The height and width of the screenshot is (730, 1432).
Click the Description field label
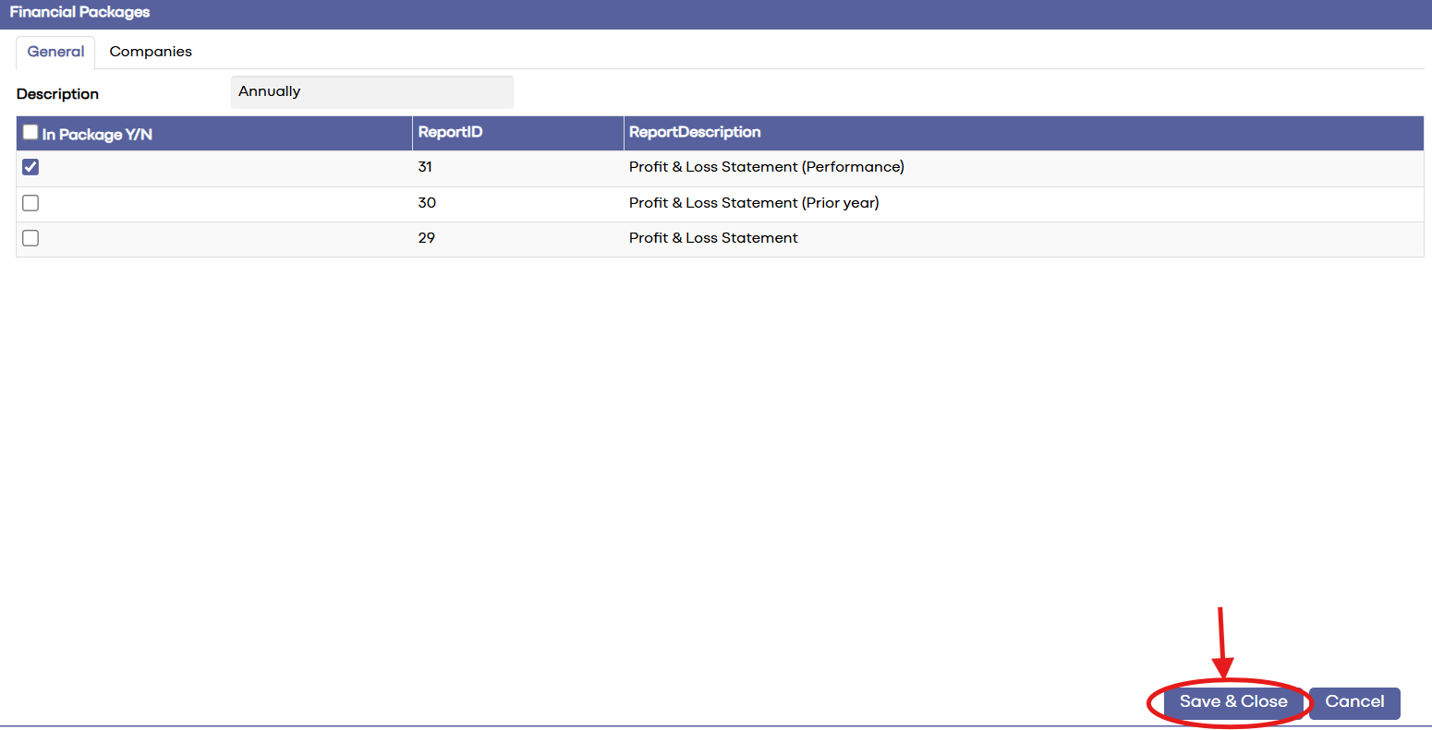coord(57,94)
